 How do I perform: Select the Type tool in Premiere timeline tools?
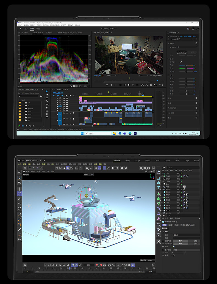point(47,117)
